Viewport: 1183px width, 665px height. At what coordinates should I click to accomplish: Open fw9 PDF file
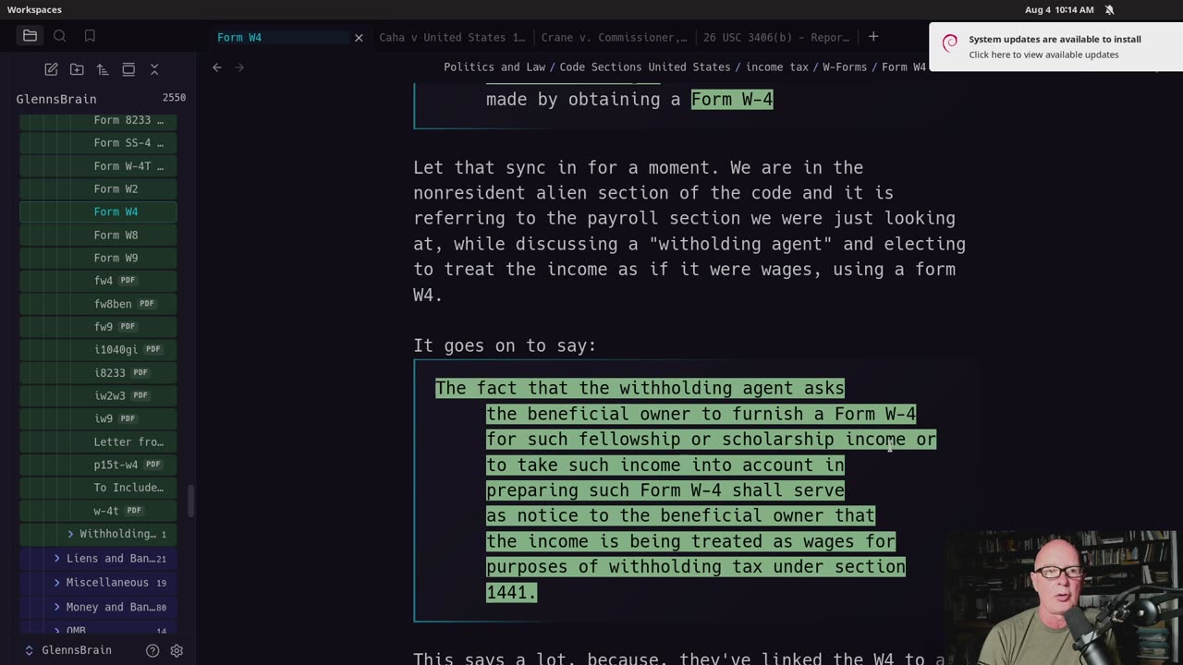[98, 327]
